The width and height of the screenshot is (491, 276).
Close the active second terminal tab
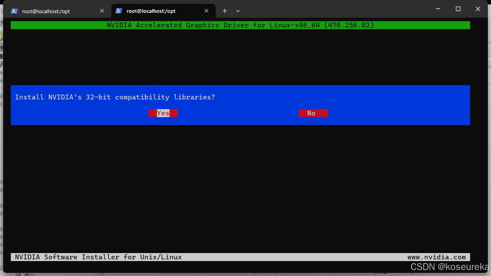206,11
